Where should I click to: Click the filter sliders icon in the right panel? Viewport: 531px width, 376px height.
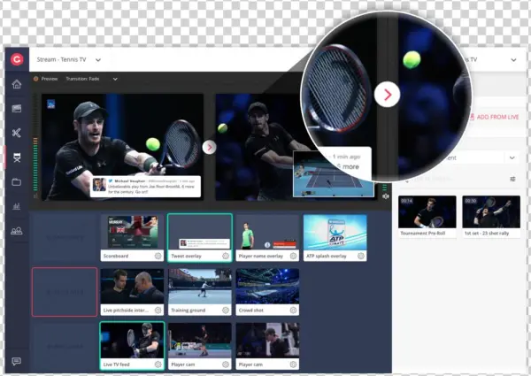[512, 179]
